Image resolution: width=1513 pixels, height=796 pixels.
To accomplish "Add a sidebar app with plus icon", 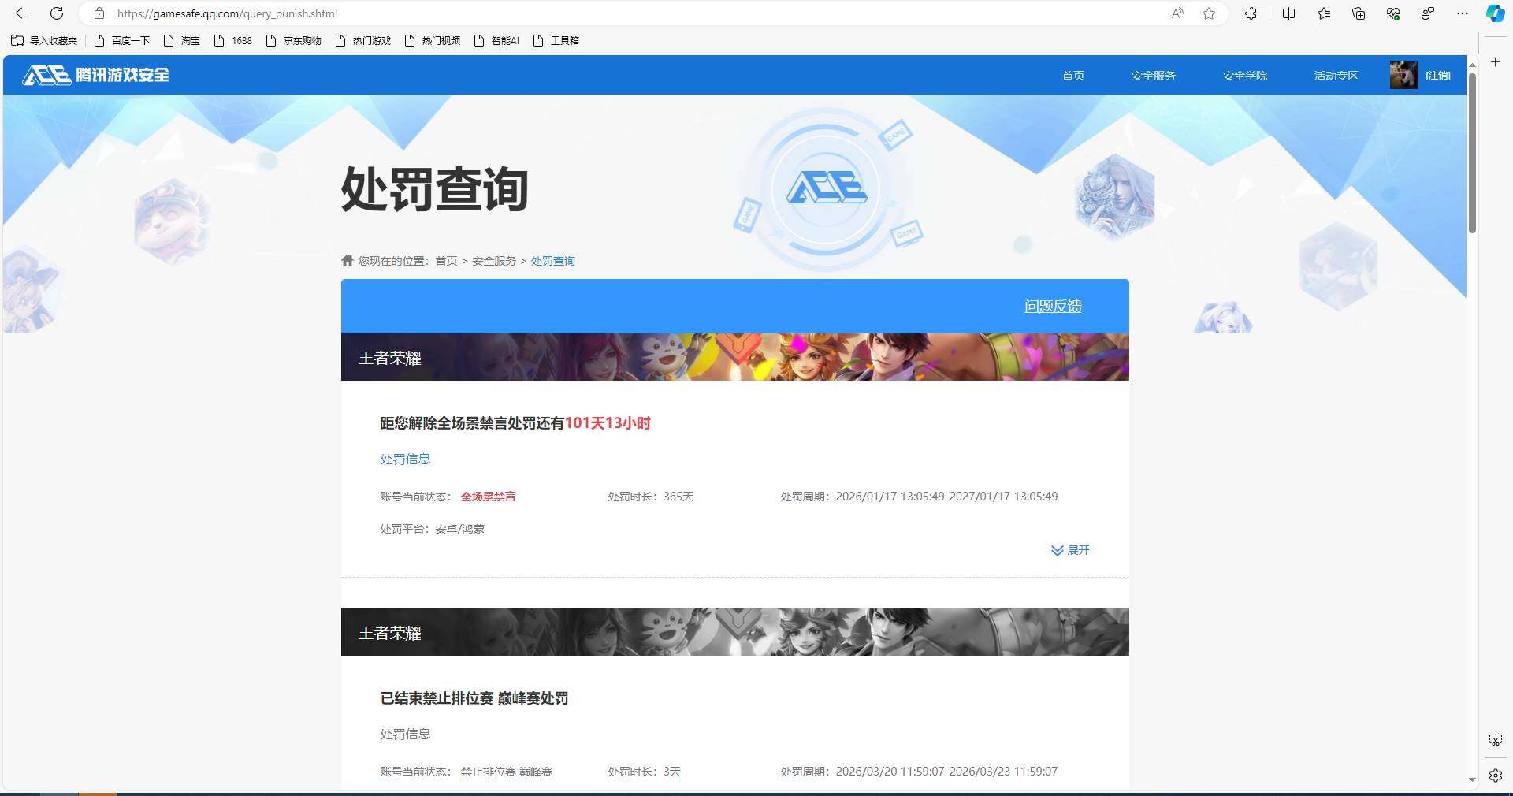I will click(x=1495, y=61).
